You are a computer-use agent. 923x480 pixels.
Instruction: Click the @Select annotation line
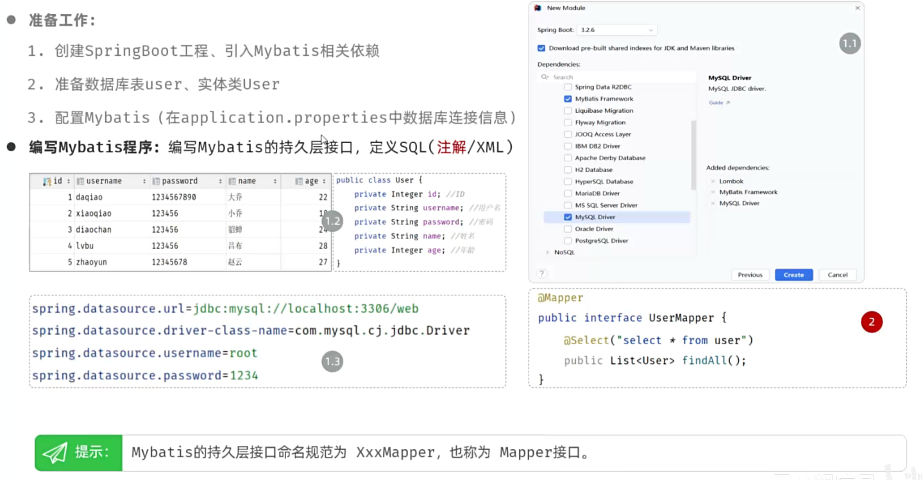click(659, 340)
